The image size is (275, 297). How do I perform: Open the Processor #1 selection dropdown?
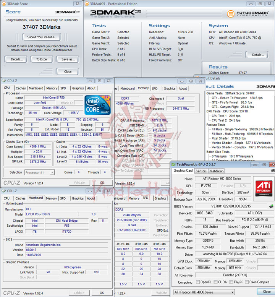click(x=40, y=172)
